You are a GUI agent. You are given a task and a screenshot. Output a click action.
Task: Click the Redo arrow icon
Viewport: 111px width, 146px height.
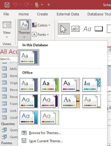[27, 5]
